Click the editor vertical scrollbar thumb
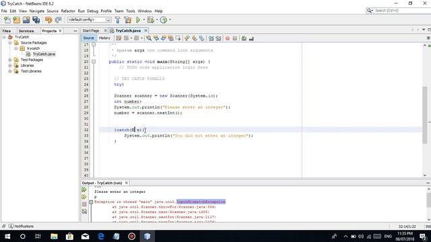The width and height of the screenshot is (431, 242). click(425, 114)
